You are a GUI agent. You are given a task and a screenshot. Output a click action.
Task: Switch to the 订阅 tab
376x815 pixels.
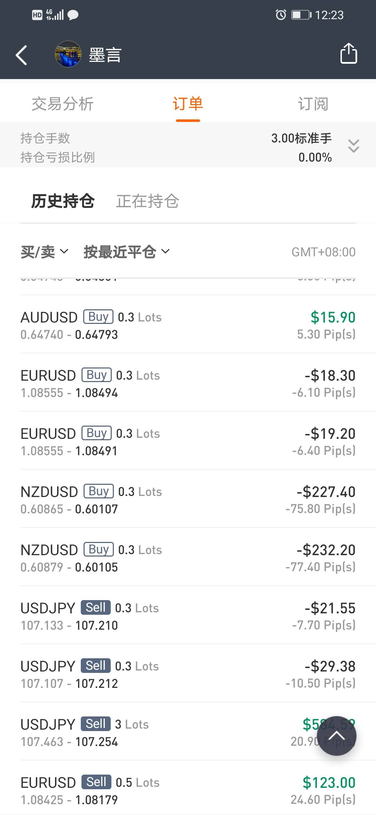coord(313,104)
